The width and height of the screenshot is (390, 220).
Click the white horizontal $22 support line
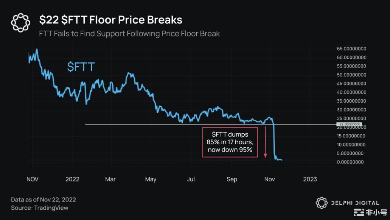[170, 124]
